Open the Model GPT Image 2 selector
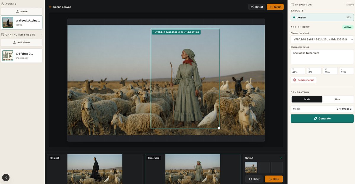The image size is (355, 184). coord(322,109)
